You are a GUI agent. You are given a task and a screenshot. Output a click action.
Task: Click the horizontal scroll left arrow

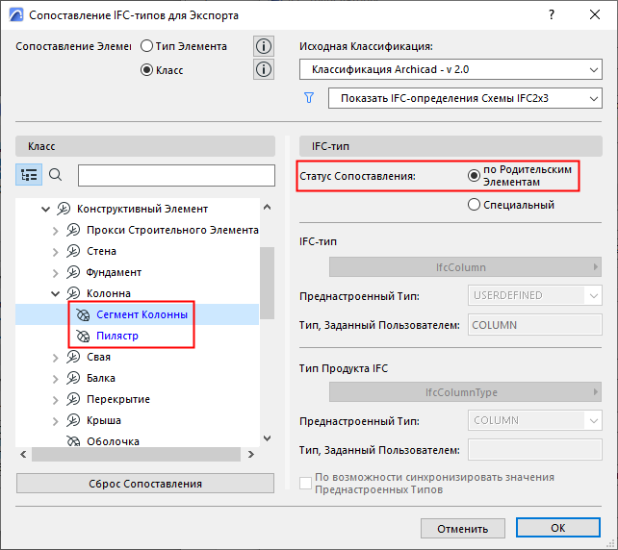click(x=23, y=455)
